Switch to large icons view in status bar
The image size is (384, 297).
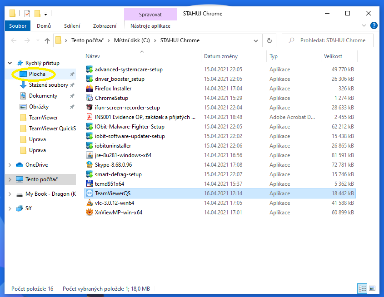372,288
